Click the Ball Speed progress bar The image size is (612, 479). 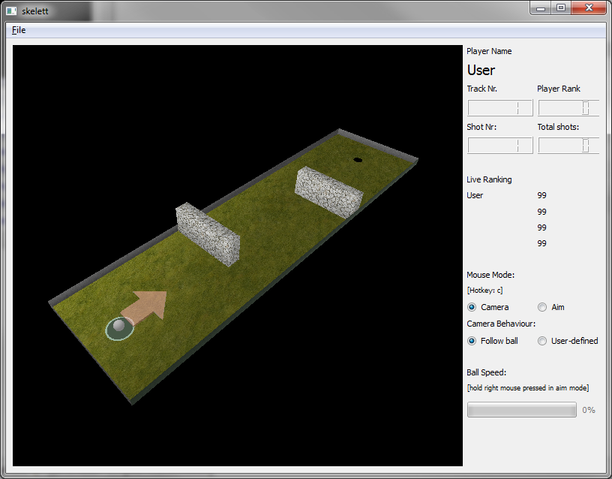(x=521, y=410)
